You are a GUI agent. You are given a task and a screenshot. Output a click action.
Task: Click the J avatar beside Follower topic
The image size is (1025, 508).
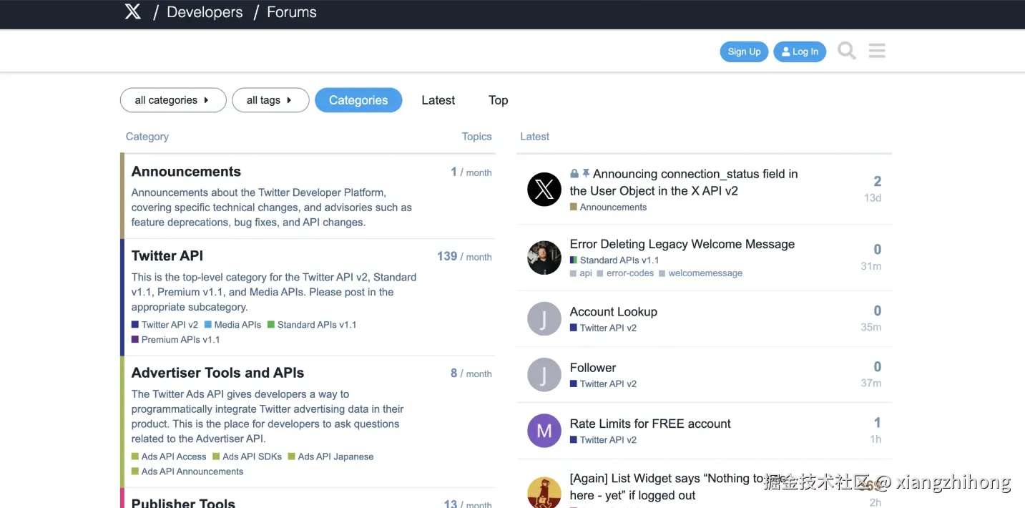point(544,375)
